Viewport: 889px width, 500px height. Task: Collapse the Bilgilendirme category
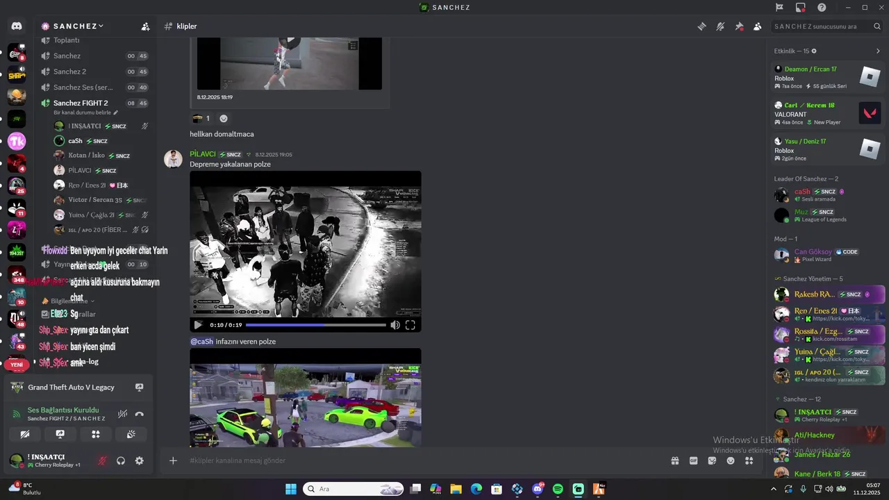68,301
